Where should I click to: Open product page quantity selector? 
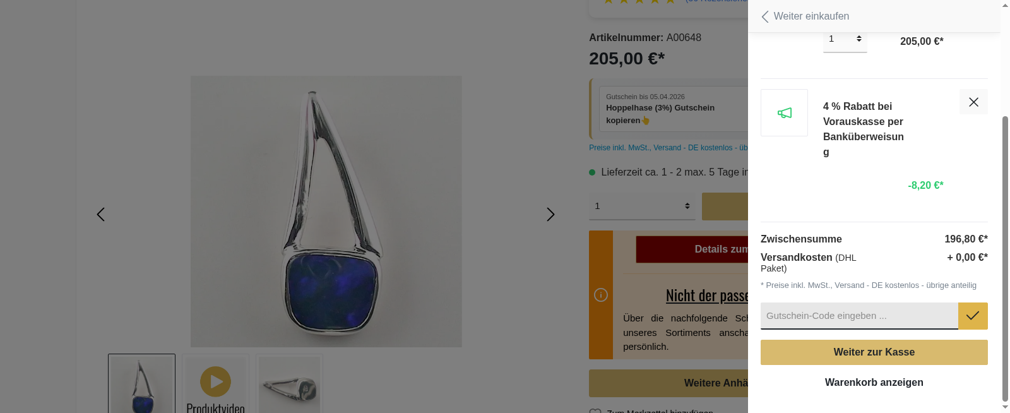[642, 206]
